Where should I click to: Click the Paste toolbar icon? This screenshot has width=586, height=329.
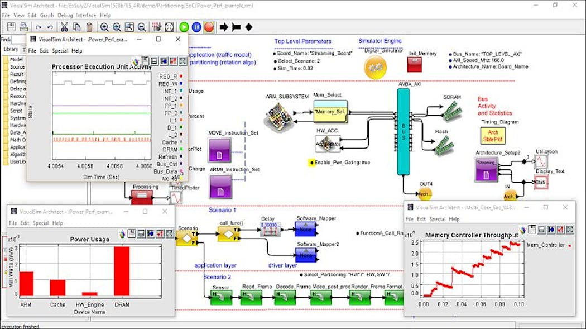pyautogui.click(x=89, y=26)
